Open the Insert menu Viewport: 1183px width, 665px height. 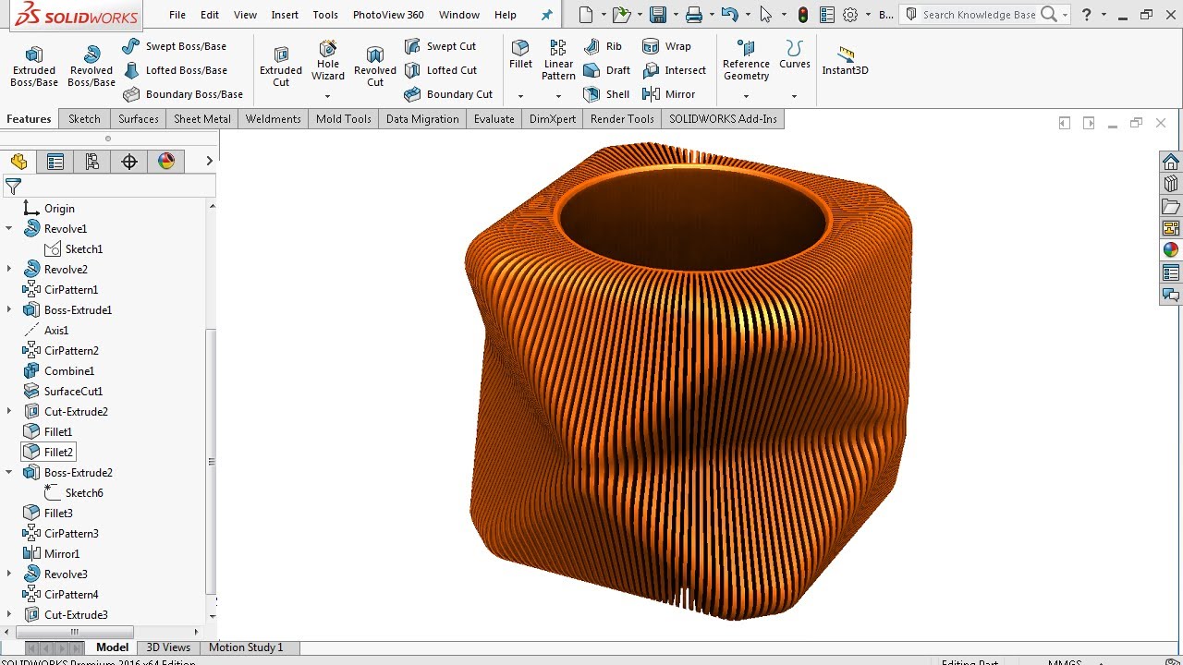click(x=285, y=15)
